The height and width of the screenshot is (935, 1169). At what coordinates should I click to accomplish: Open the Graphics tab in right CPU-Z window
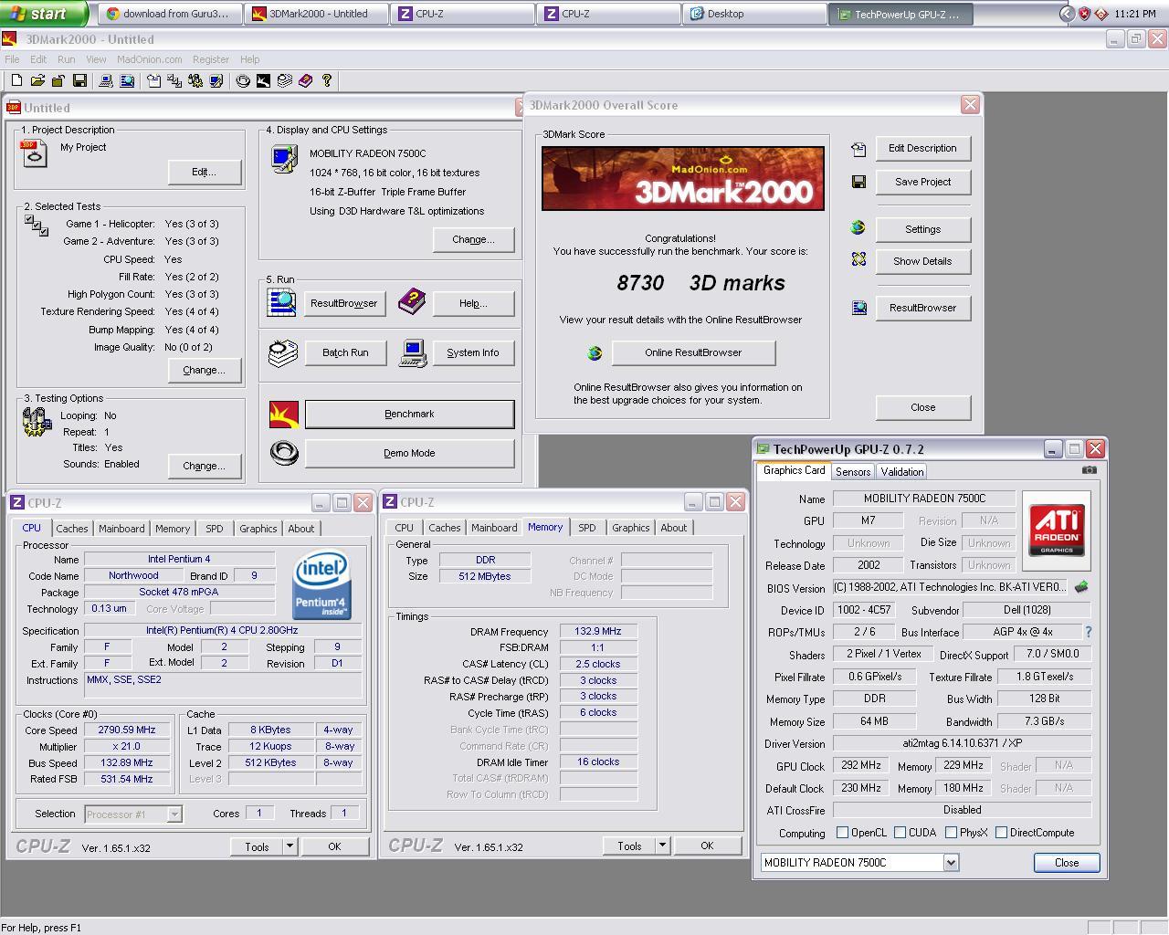(x=631, y=528)
